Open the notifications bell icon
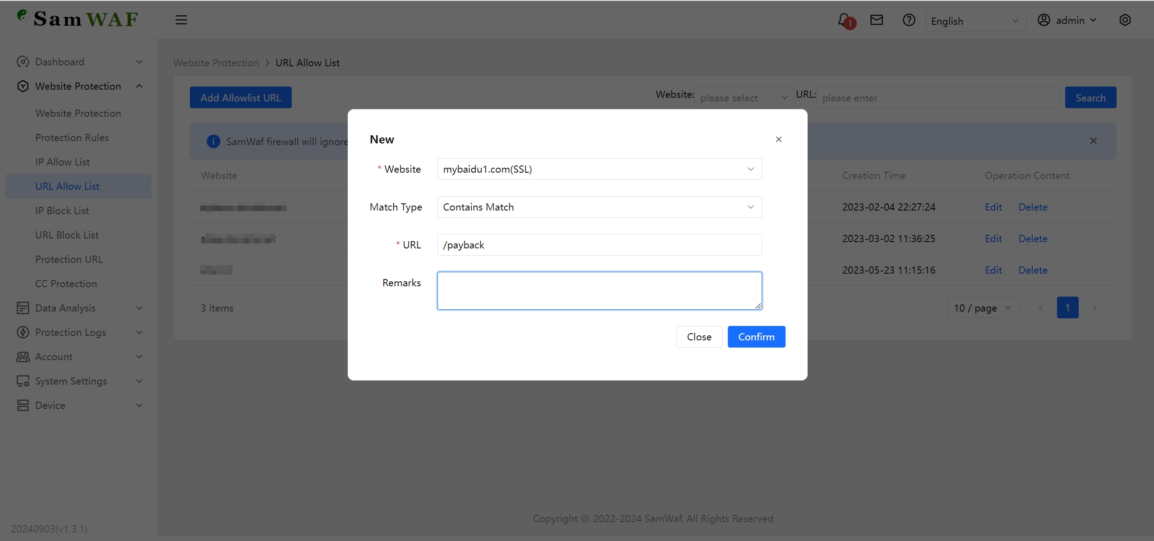1154x541 pixels. pyautogui.click(x=844, y=20)
